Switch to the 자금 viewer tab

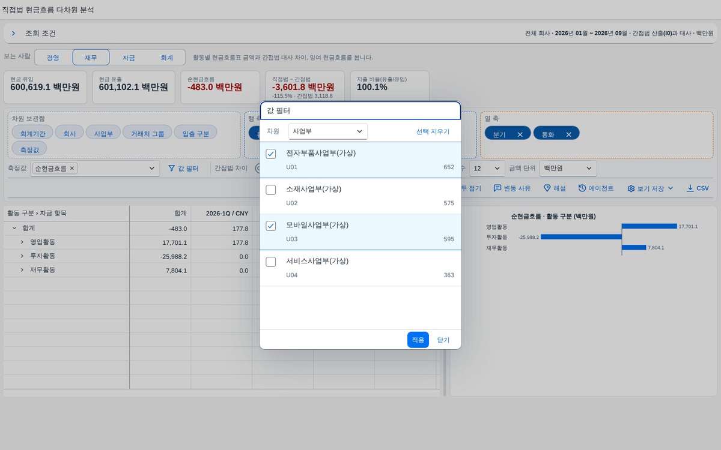(128, 58)
